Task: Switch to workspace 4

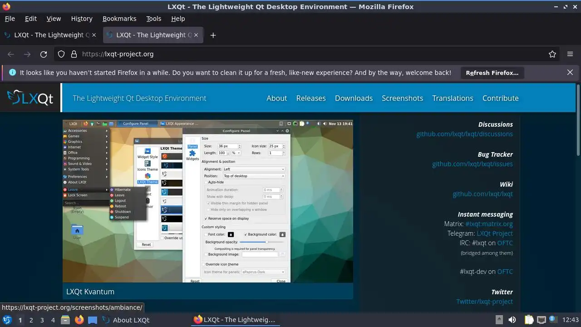Action: [53, 320]
